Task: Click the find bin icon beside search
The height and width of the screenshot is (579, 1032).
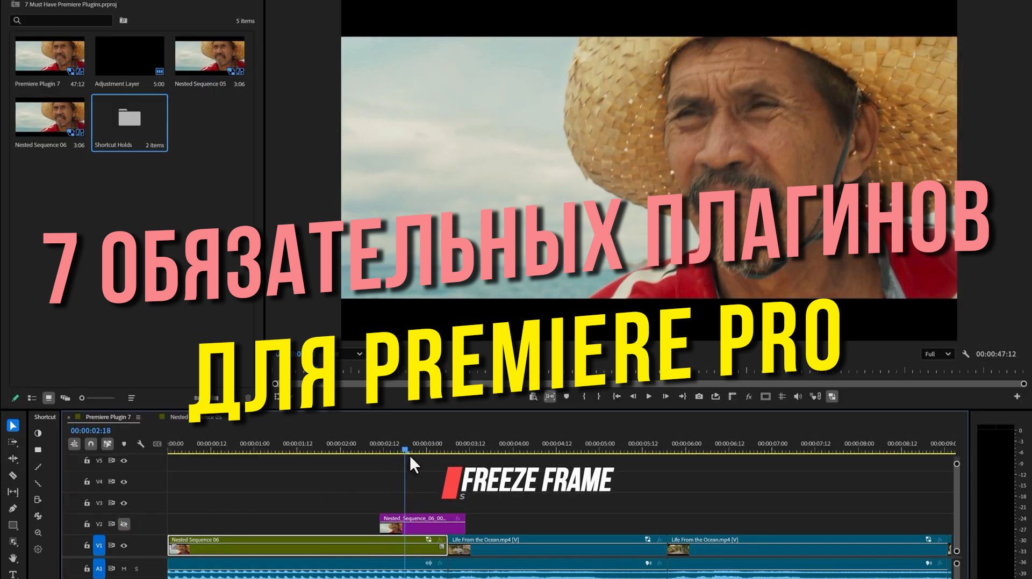Action: (x=124, y=20)
